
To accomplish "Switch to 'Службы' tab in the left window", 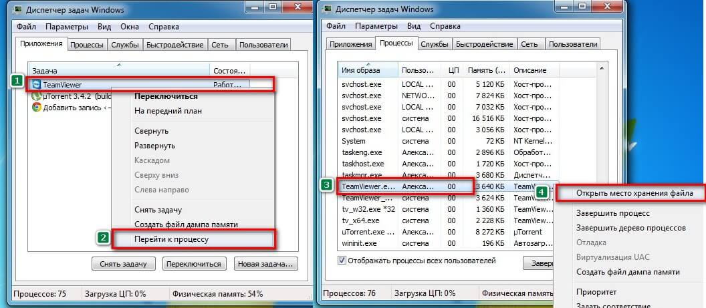I will [x=126, y=45].
